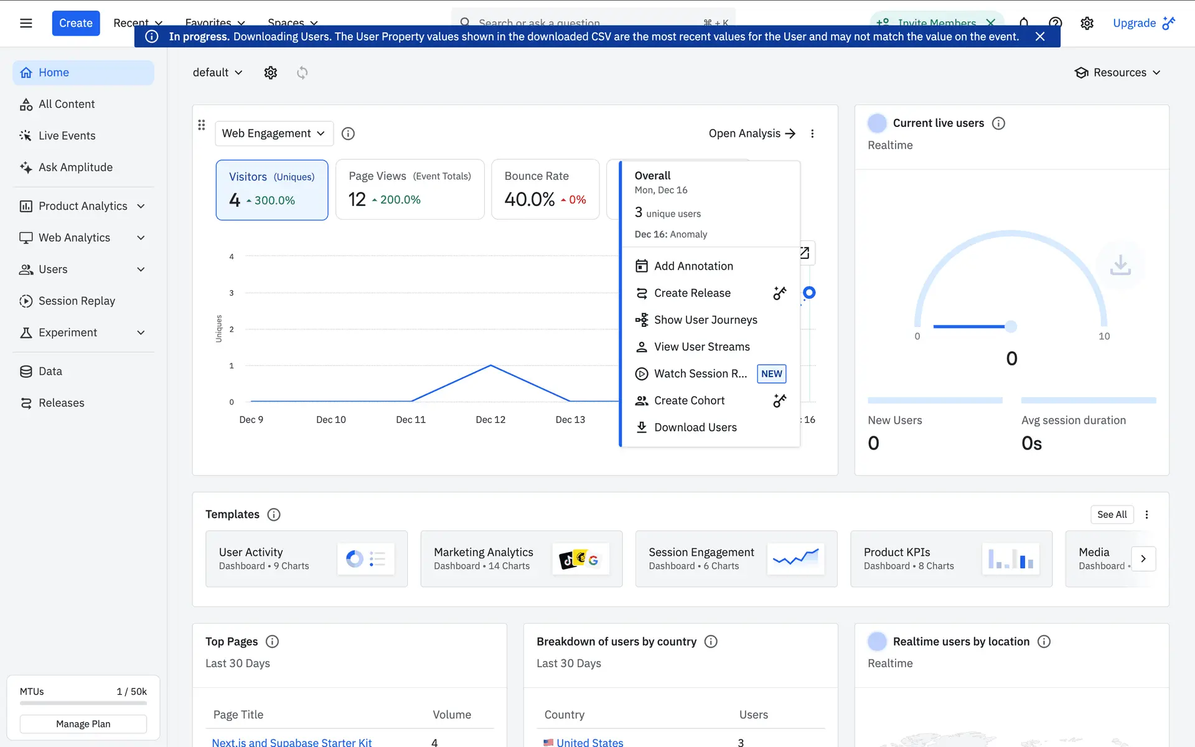Open Web Engagement chart options menu
1195x747 pixels.
[812, 133]
